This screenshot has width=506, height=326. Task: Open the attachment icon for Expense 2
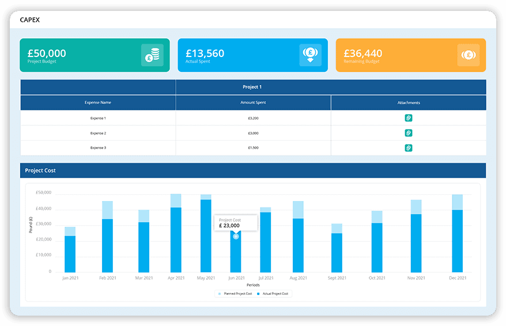408,133
